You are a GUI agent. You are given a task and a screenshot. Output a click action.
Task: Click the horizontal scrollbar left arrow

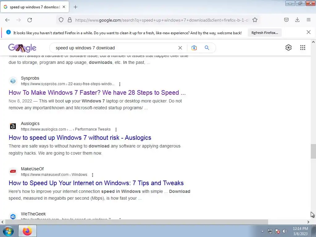(x=2, y=222)
